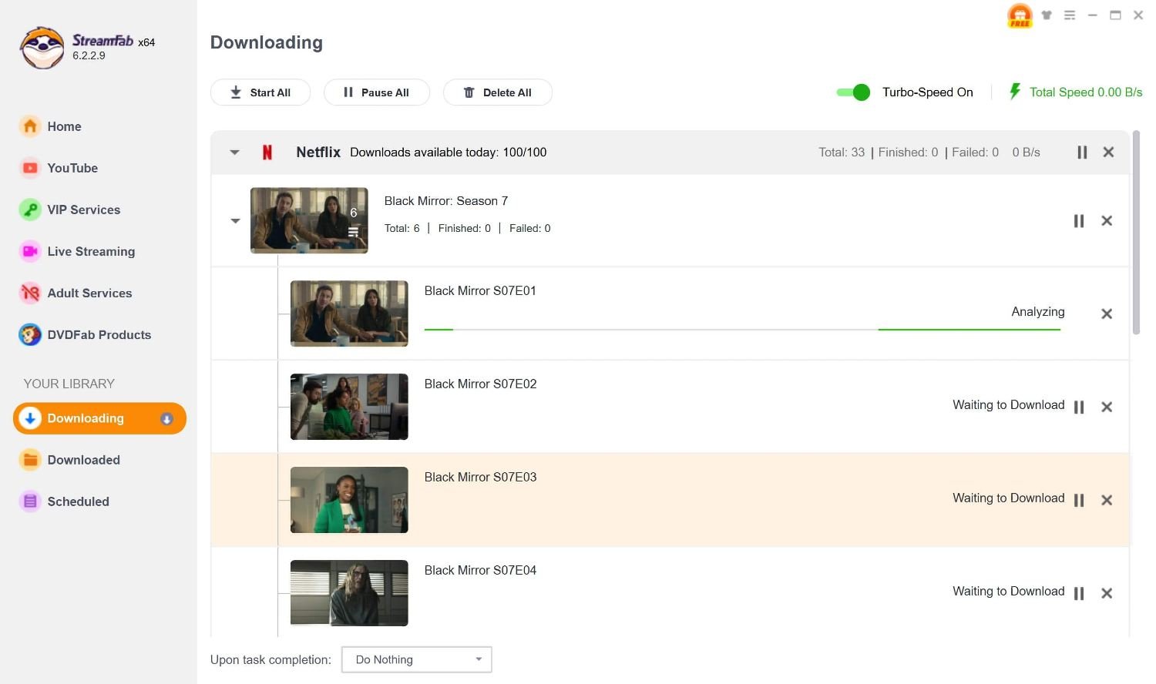Click the shirt skin icon in title bar

coord(1047,15)
